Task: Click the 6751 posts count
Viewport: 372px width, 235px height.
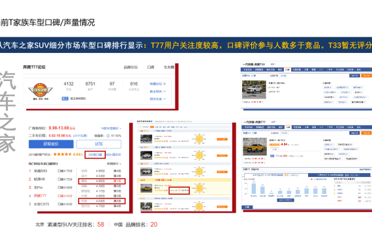Action: pyautogui.click(x=90, y=84)
